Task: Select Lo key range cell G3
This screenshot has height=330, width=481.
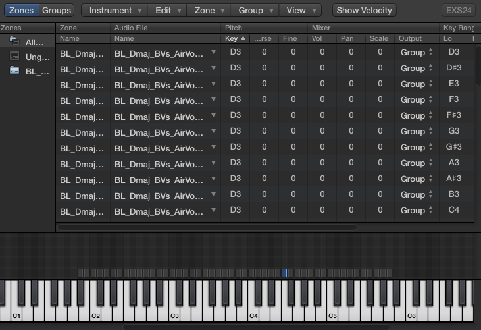Action: click(x=454, y=131)
